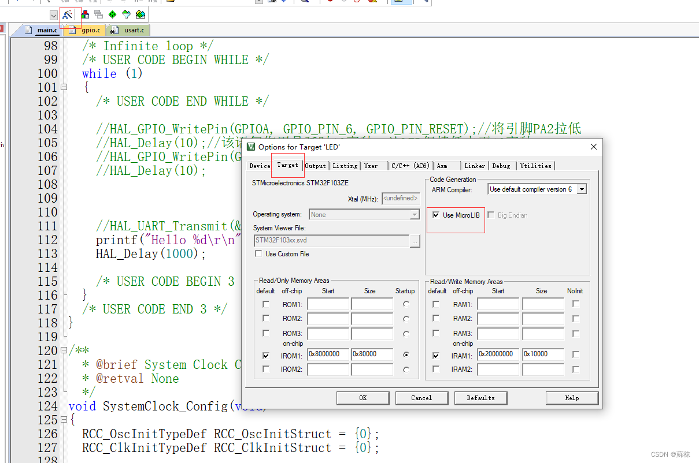Click the Help button
699x463 pixels.
pos(572,398)
